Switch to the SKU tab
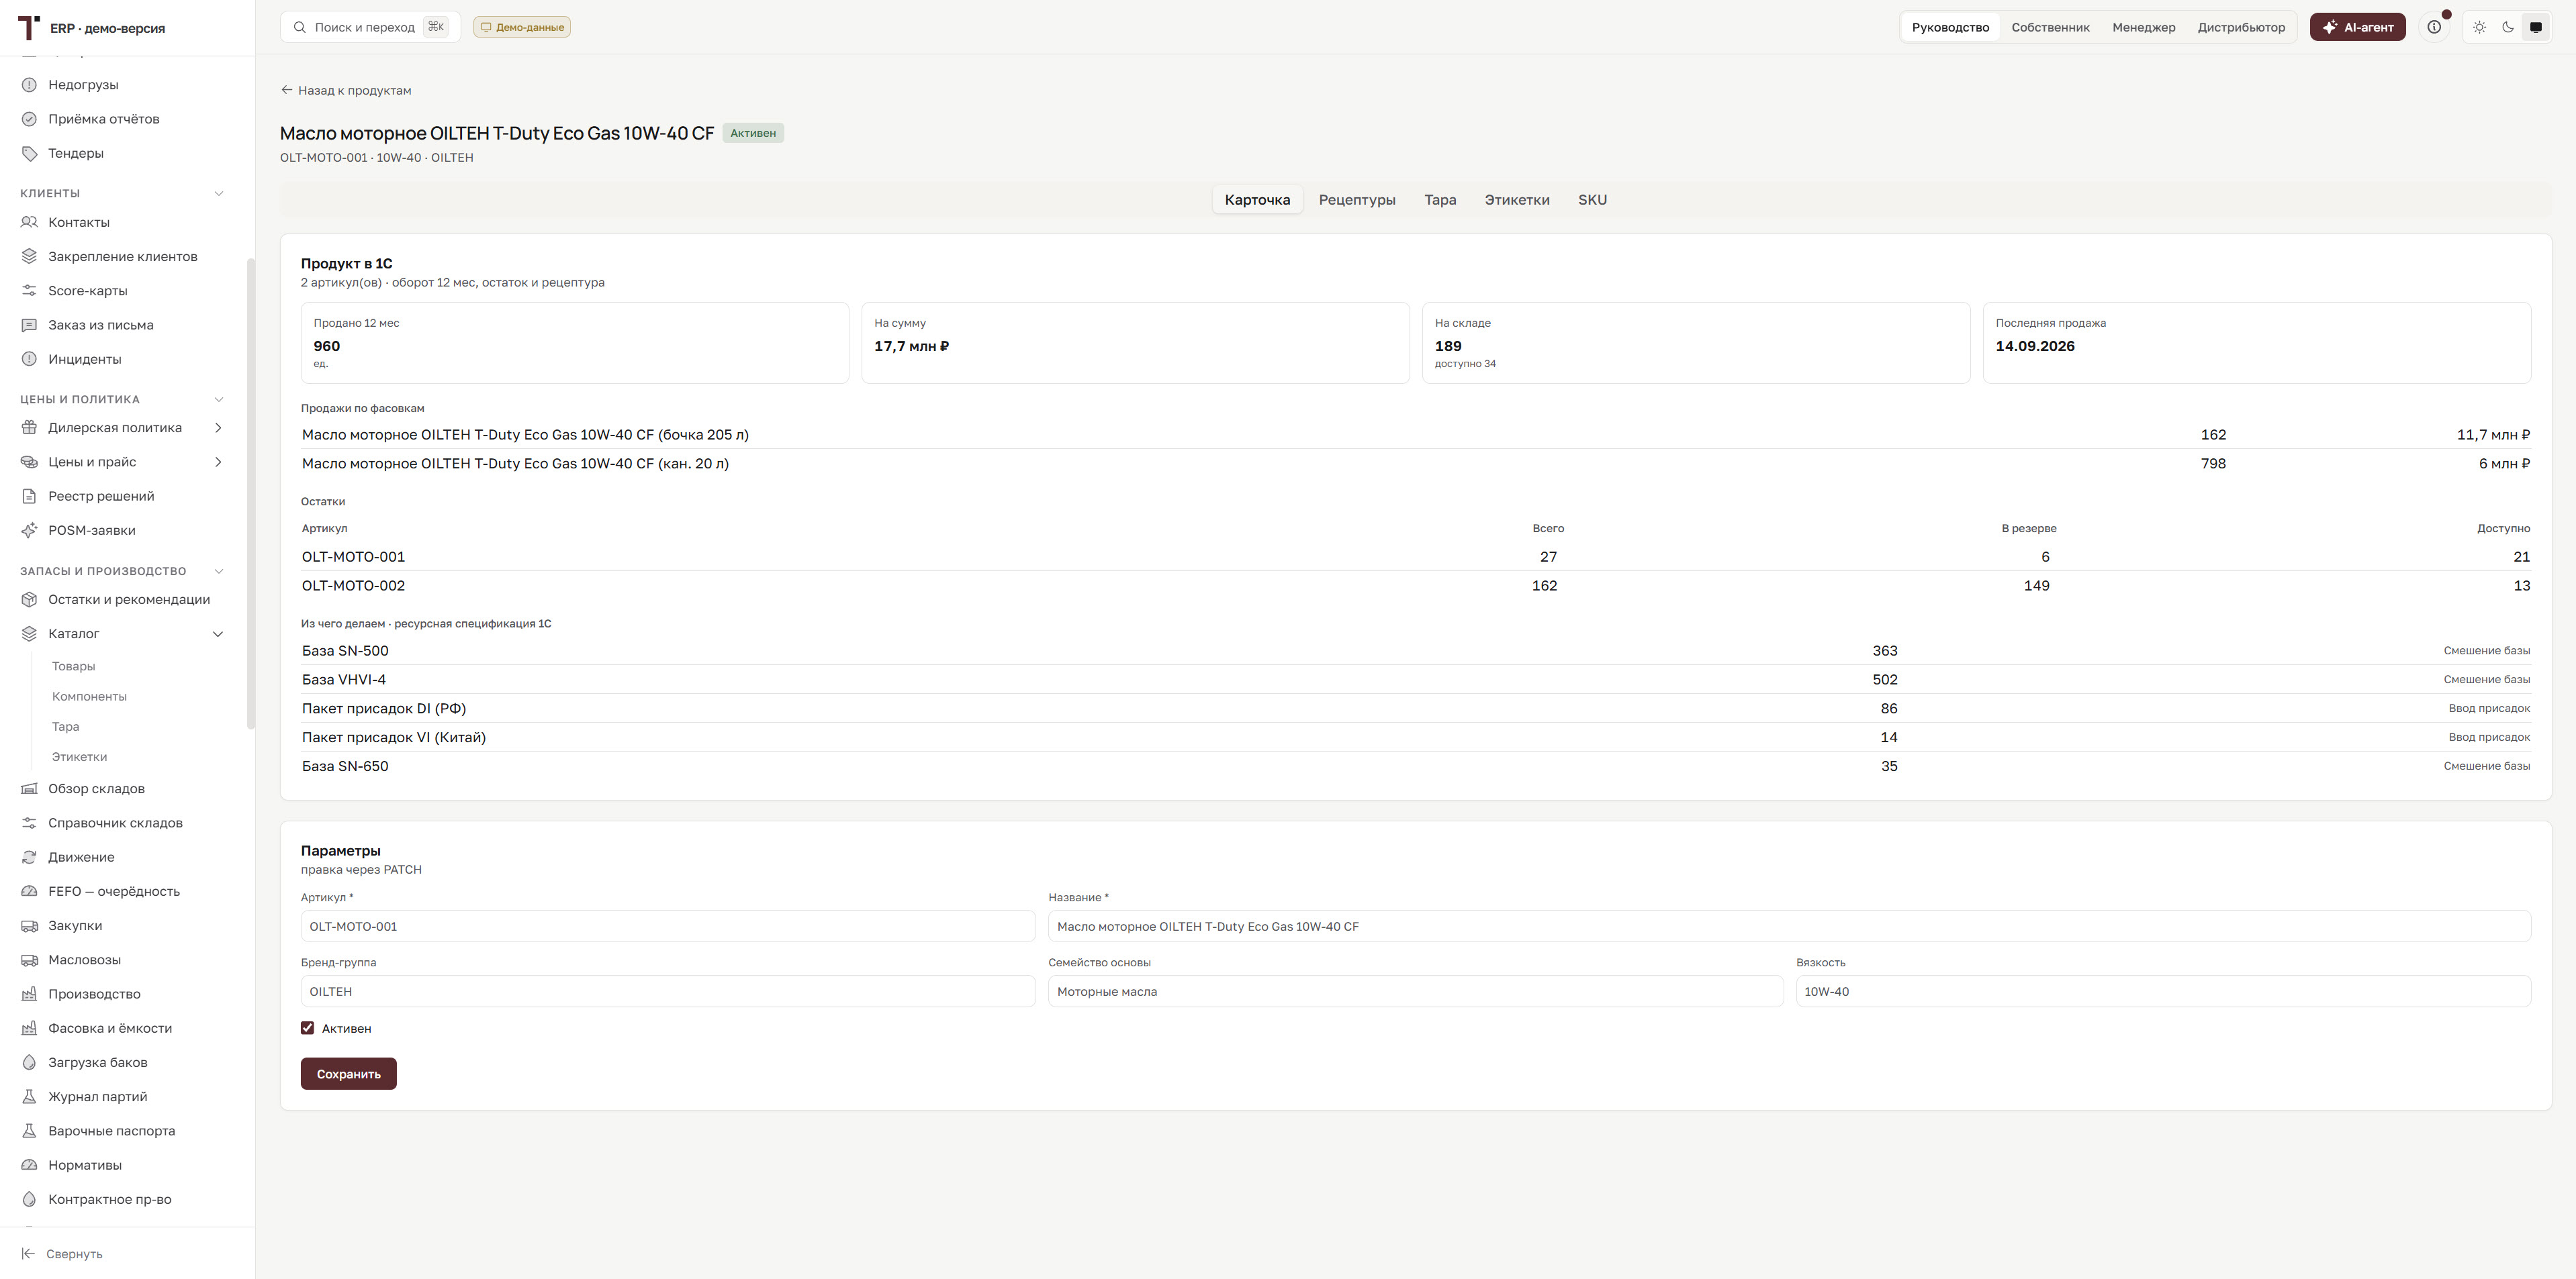The height and width of the screenshot is (1279, 2576). pos(1592,200)
